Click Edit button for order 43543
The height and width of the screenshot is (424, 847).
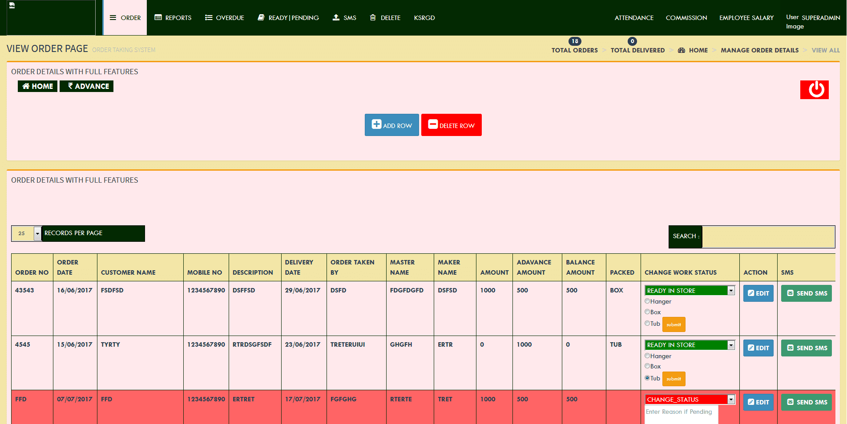tap(758, 293)
